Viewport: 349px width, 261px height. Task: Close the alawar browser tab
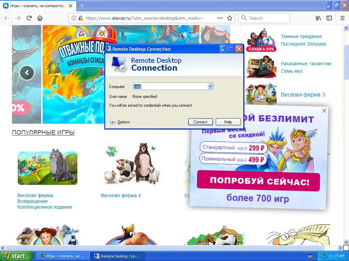(x=70, y=6)
